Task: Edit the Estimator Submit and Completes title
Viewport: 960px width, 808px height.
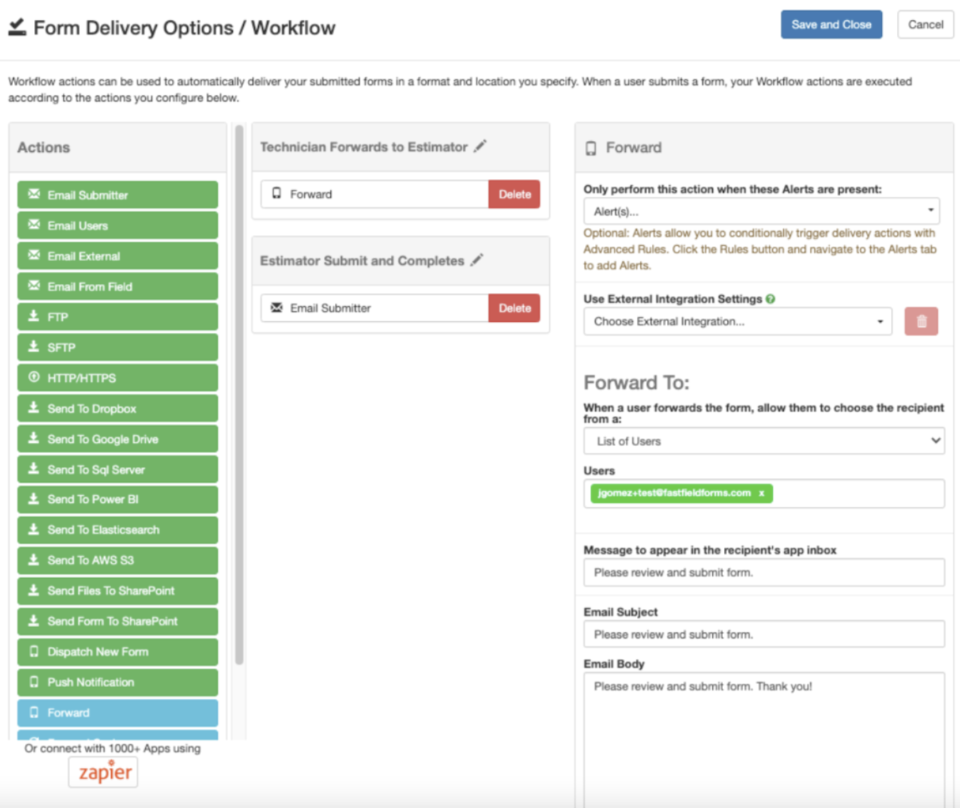Action: tap(477, 260)
